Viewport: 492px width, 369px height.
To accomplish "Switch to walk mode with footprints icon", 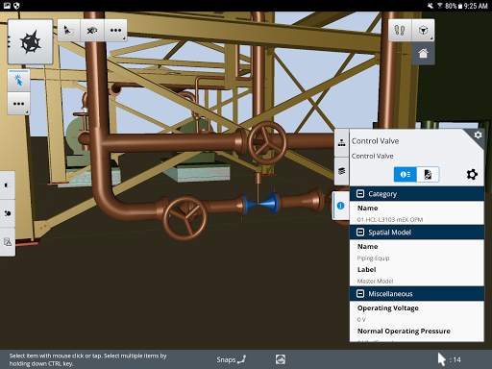I will 400,30.
